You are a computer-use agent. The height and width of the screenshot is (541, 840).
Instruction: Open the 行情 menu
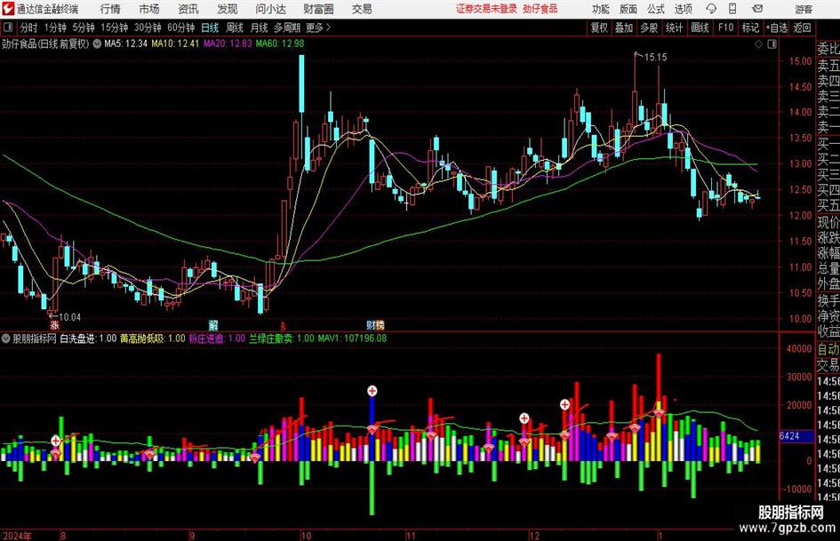110,9
